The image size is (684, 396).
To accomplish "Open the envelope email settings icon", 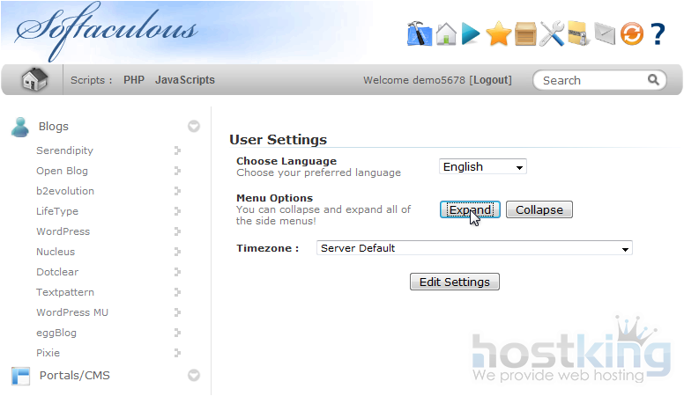I will click(x=604, y=34).
